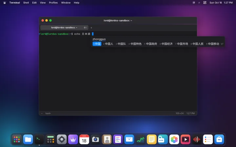236x147 pixels.
Task: Select the lord@lordos-sandbox terminal tab
Action: click(x=64, y=27)
